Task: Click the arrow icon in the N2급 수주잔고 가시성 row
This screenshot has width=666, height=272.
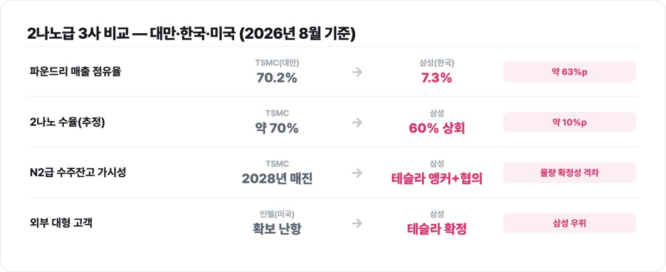Action: [x=357, y=173]
